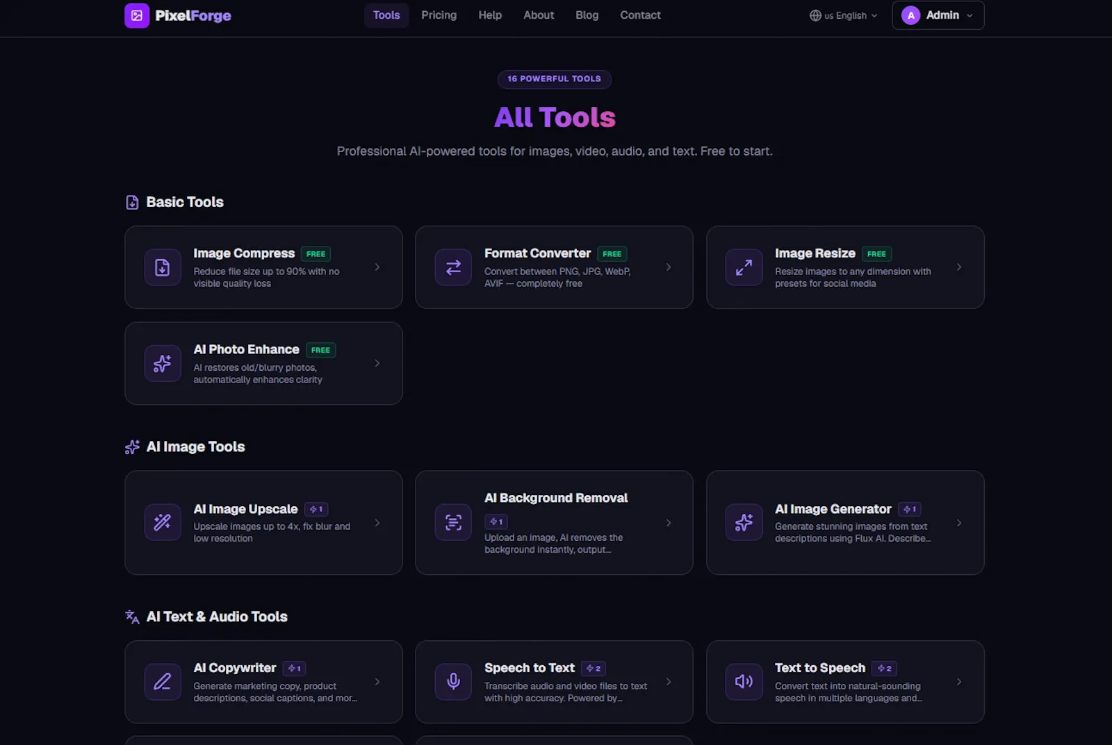Click the AI Background Removal chevron arrow
Image resolution: width=1112 pixels, height=745 pixels.
click(669, 523)
